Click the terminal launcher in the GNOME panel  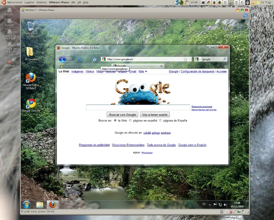click(203, 2)
